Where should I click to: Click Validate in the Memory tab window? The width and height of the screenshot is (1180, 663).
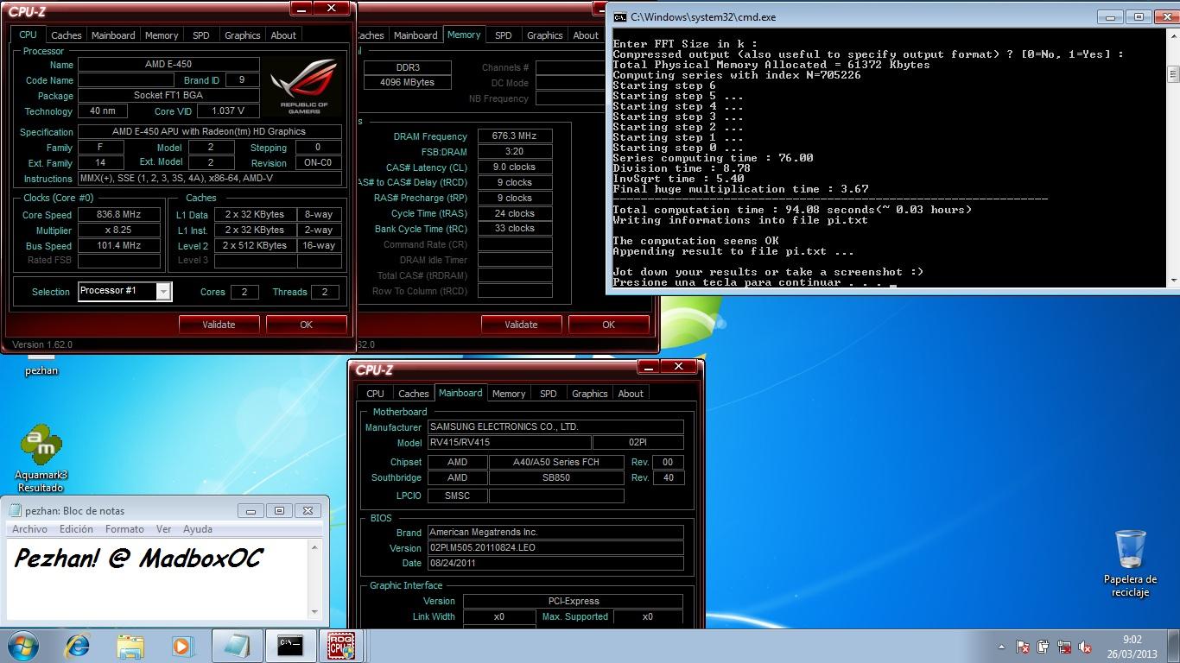tap(521, 325)
